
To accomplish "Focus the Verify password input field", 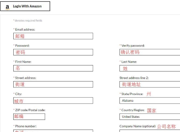I will pos(150,52).
